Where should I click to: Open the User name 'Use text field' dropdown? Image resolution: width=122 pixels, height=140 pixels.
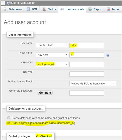(x=52, y=45)
